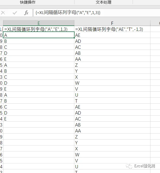This screenshot has width=160, height=173.
Task: Select cell AC in the row with E
Action: coord(112,119)
